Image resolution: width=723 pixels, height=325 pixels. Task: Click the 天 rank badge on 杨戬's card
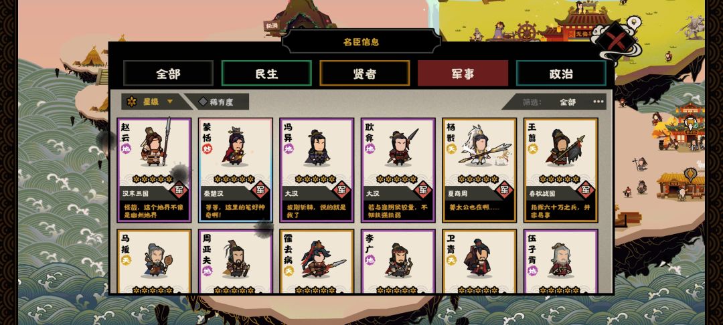451,148
